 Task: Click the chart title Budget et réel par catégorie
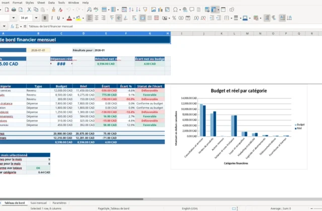[239, 90]
